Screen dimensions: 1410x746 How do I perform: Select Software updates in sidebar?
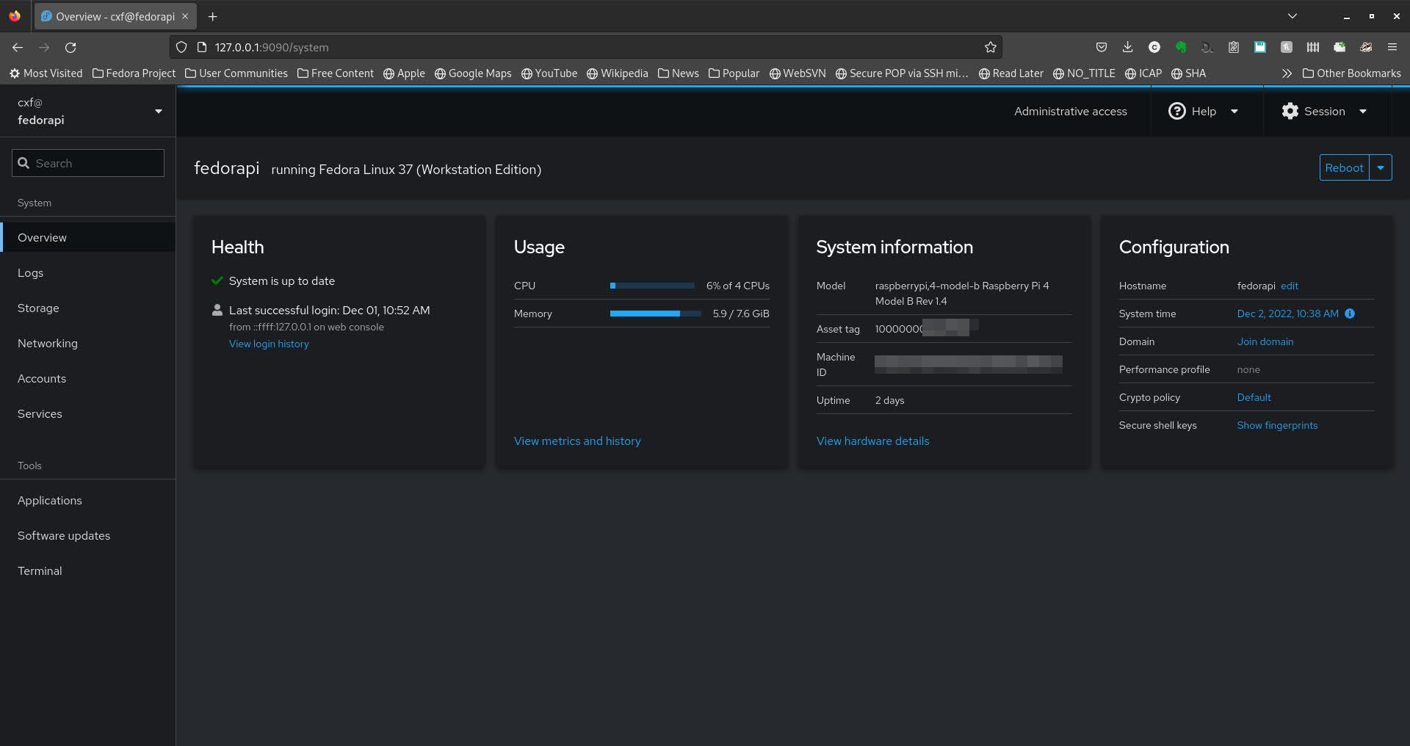pyautogui.click(x=64, y=535)
